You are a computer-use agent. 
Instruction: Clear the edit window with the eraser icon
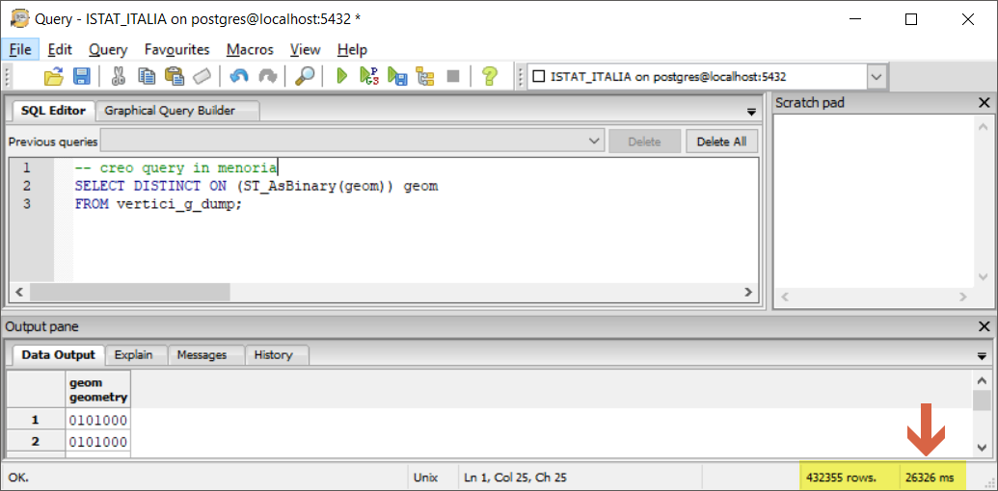202,76
